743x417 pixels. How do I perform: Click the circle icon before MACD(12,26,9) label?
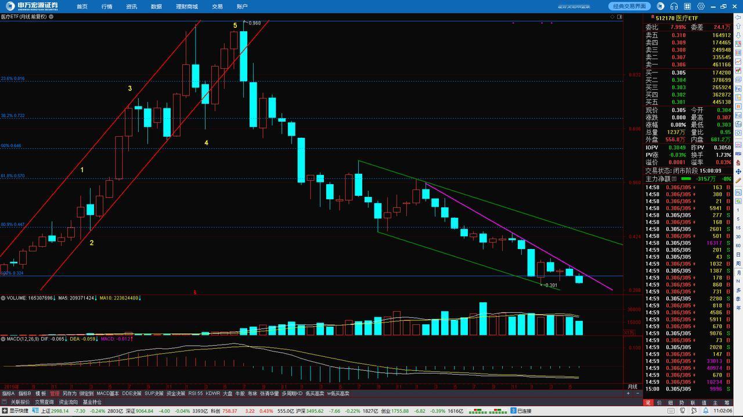pyautogui.click(x=2, y=338)
